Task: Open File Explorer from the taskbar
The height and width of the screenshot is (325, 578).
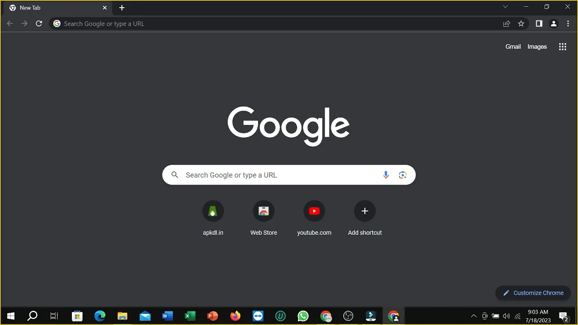Action: [x=122, y=316]
